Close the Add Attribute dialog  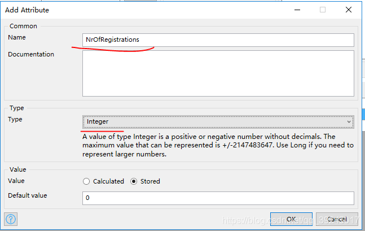coord(349,10)
